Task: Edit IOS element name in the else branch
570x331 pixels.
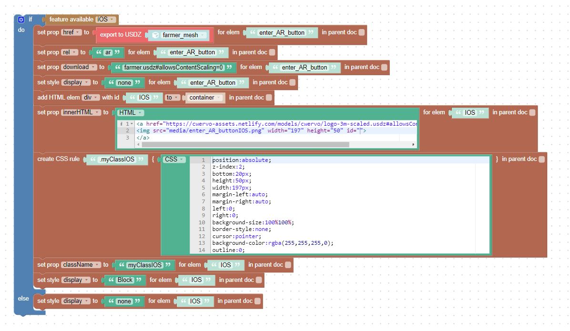Action: 195,301
